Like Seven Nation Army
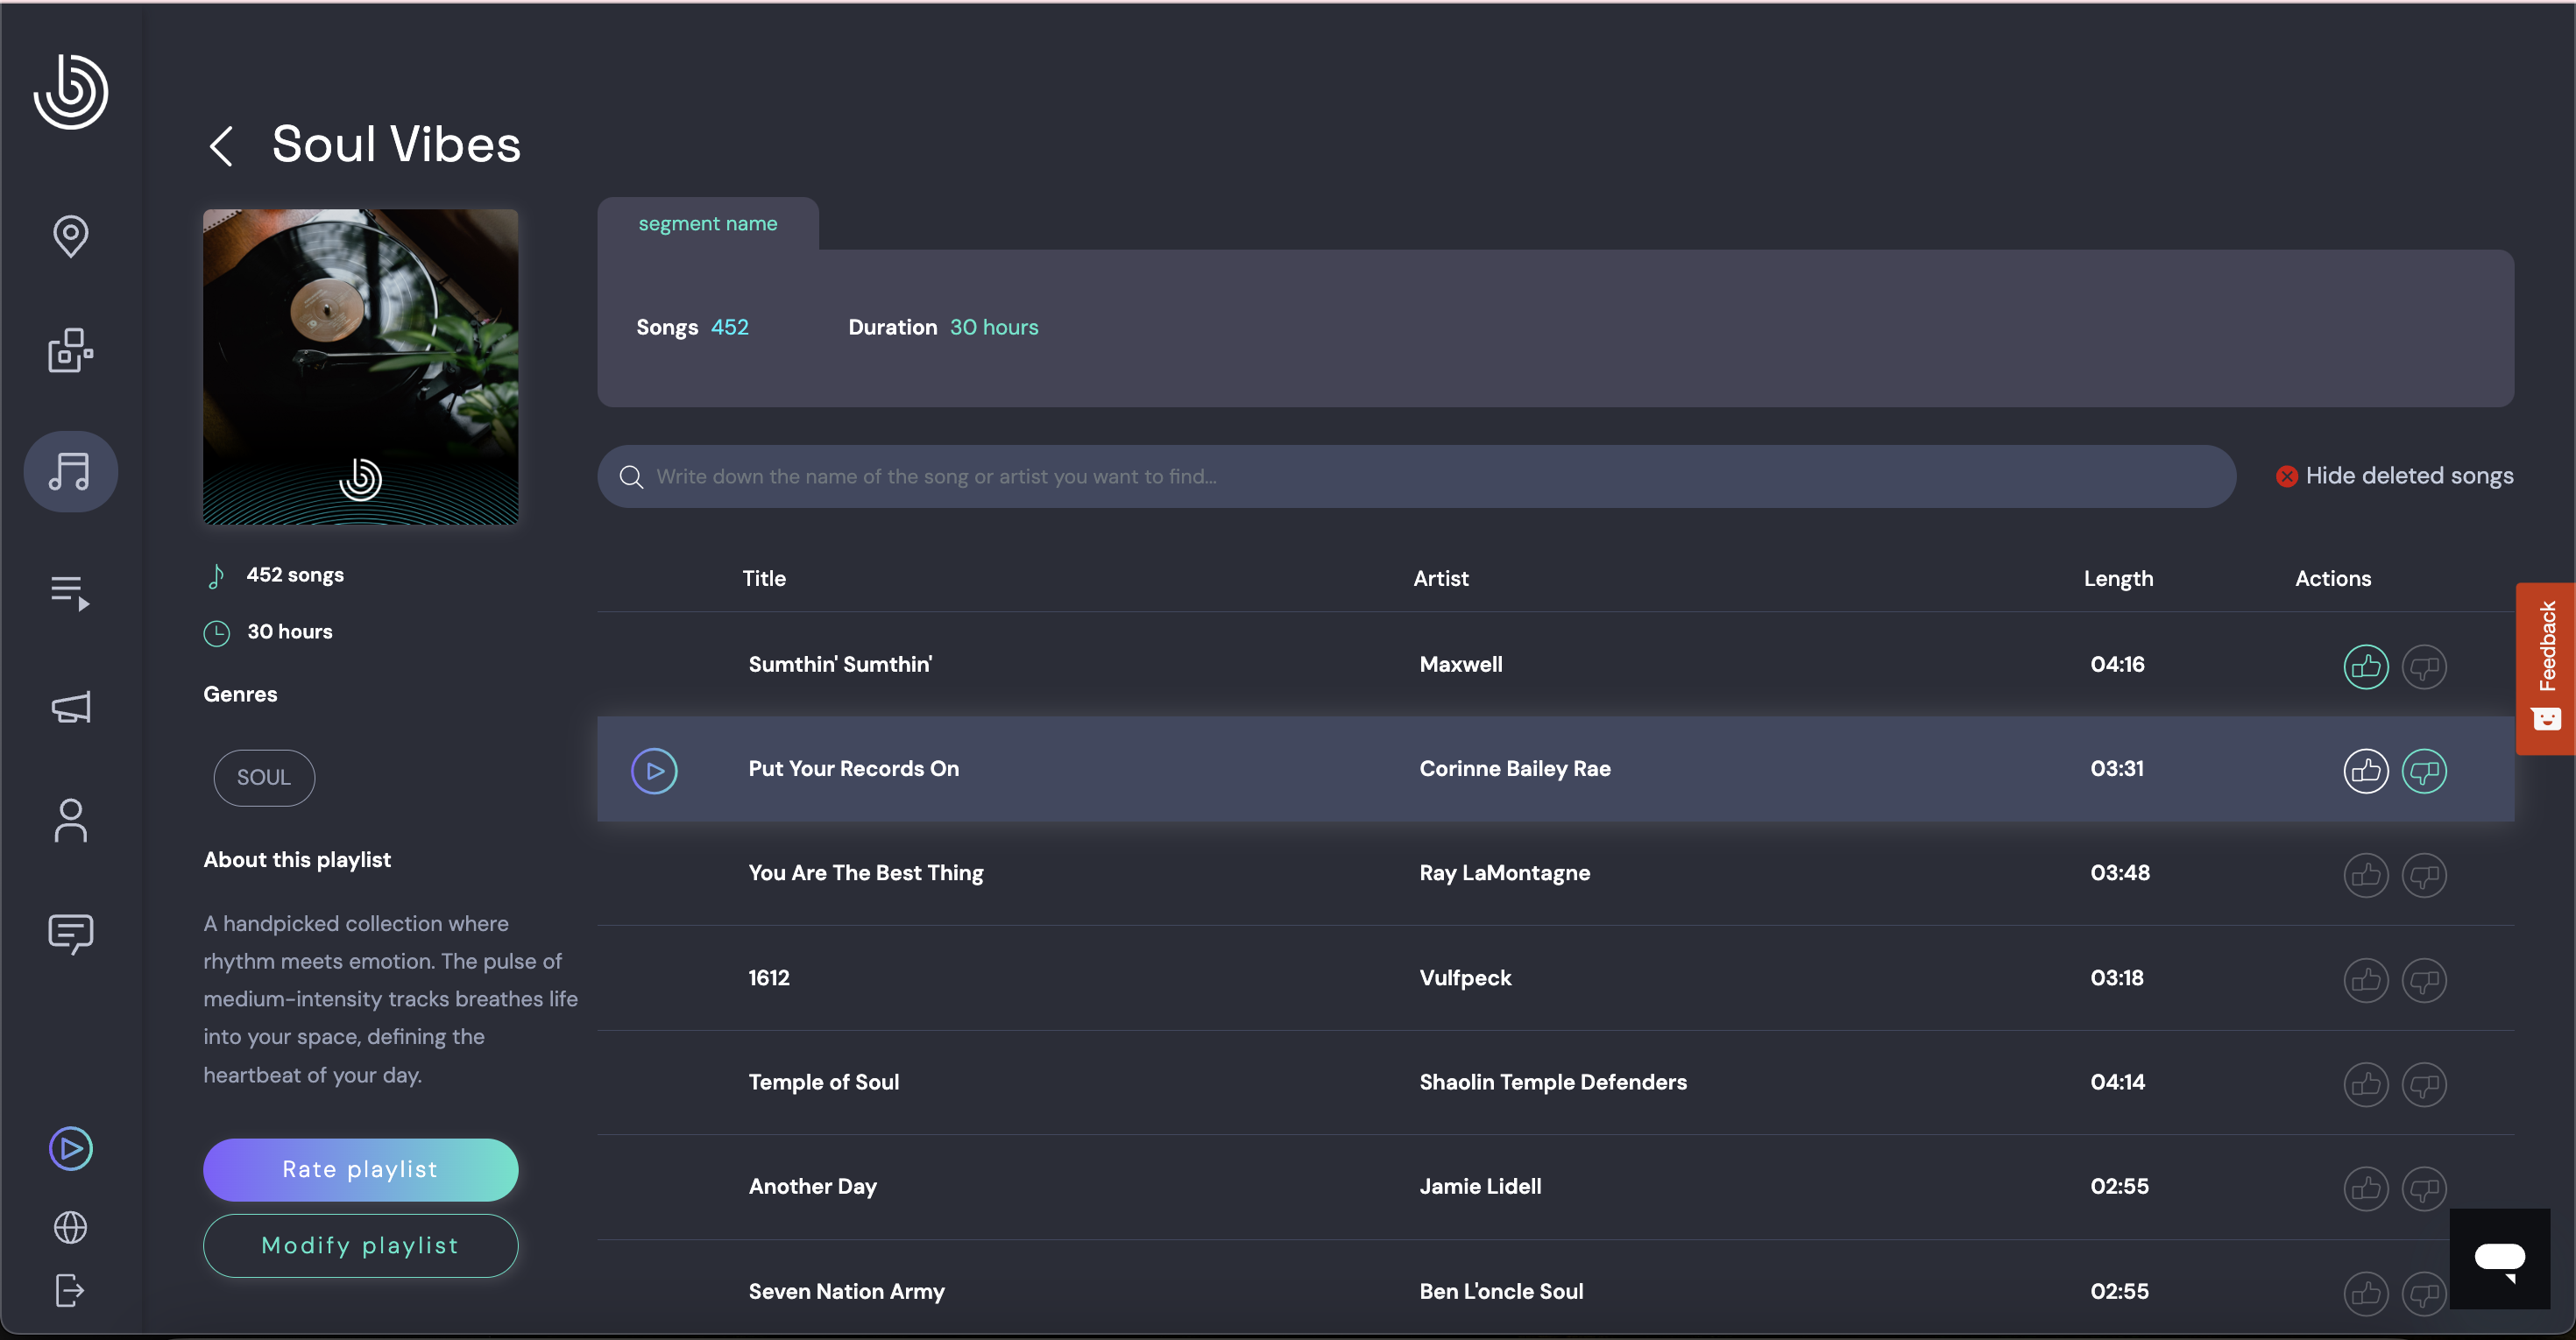Screen dimensions: 2576x1340 point(2366,1294)
